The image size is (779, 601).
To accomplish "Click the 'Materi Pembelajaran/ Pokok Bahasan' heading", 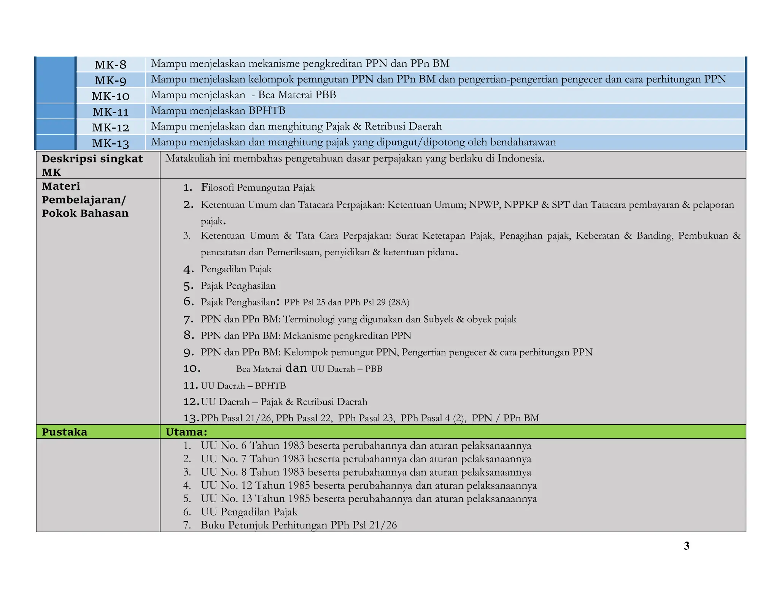I will click(85, 200).
